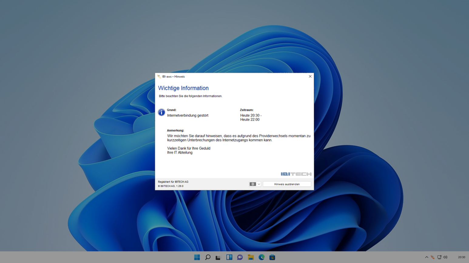Click the Heute 20:30 time text
Image resolution: width=469 pixels, height=263 pixels.
click(251, 115)
